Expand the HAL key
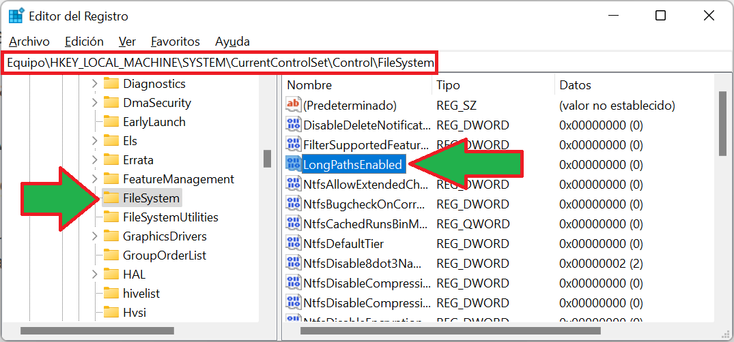734x342 pixels. coord(94,275)
